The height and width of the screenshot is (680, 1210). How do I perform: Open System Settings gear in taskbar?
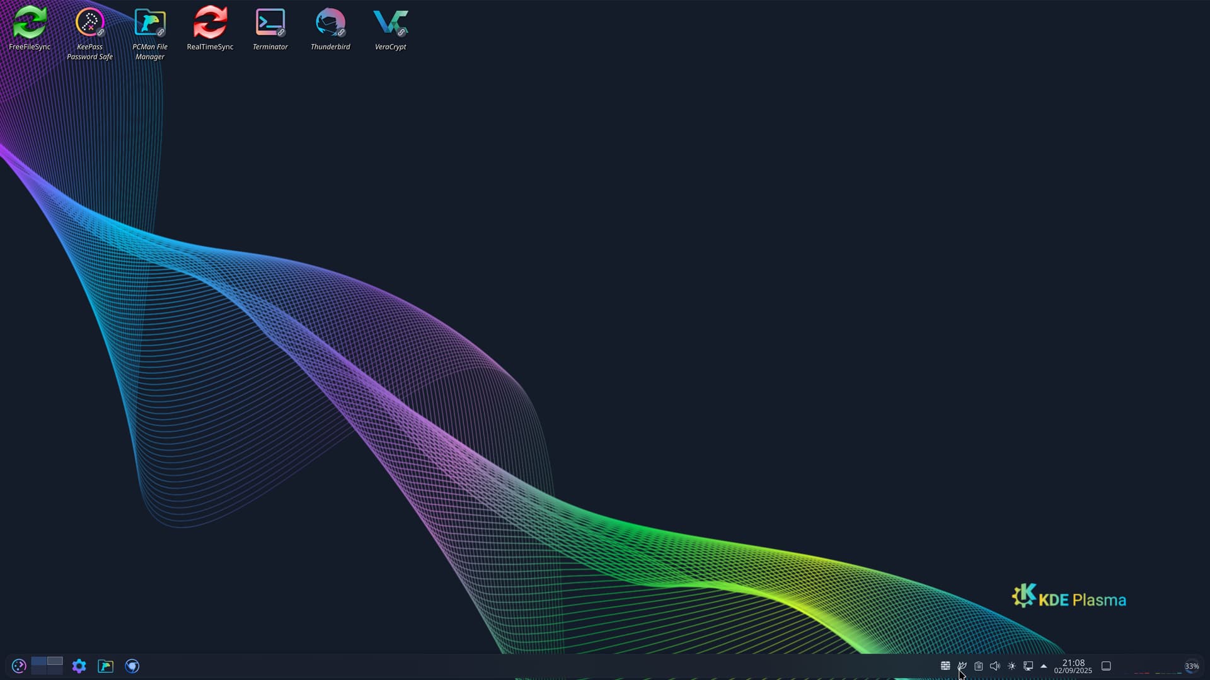(x=79, y=666)
